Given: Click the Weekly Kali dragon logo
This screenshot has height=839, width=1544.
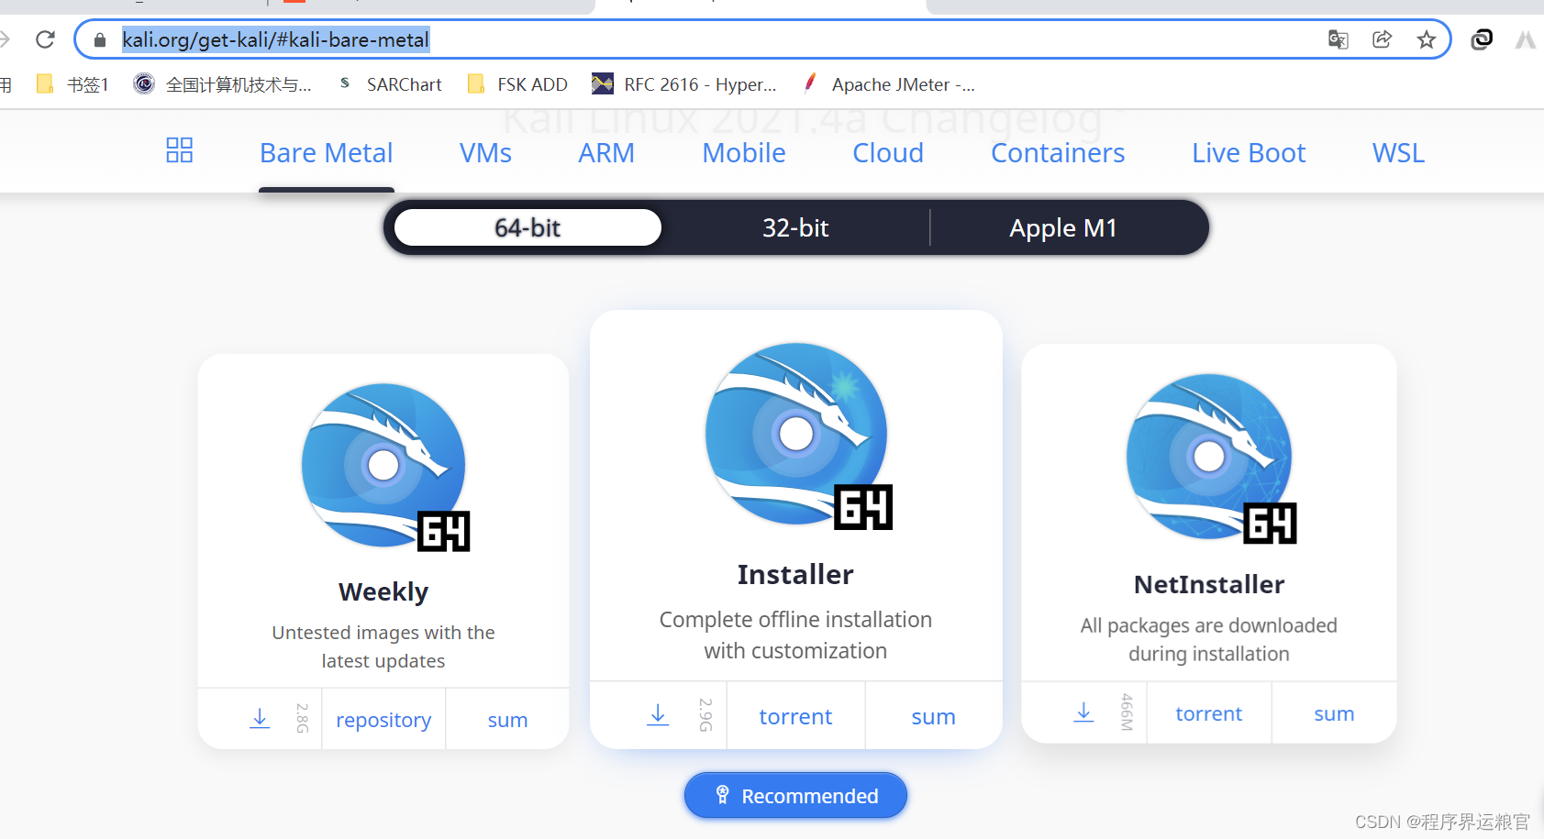Looking at the screenshot, I should [385, 467].
